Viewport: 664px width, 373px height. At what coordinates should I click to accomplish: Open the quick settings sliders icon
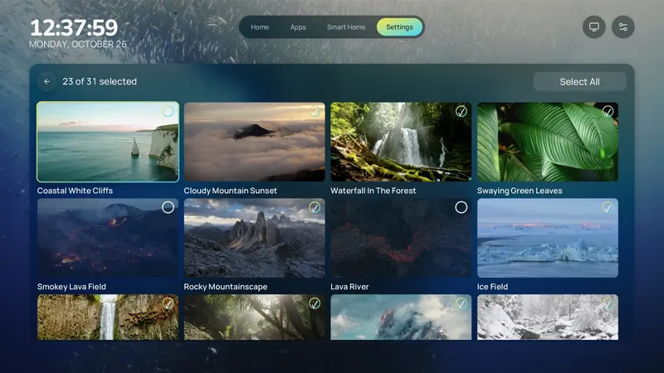(x=623, y=27)
